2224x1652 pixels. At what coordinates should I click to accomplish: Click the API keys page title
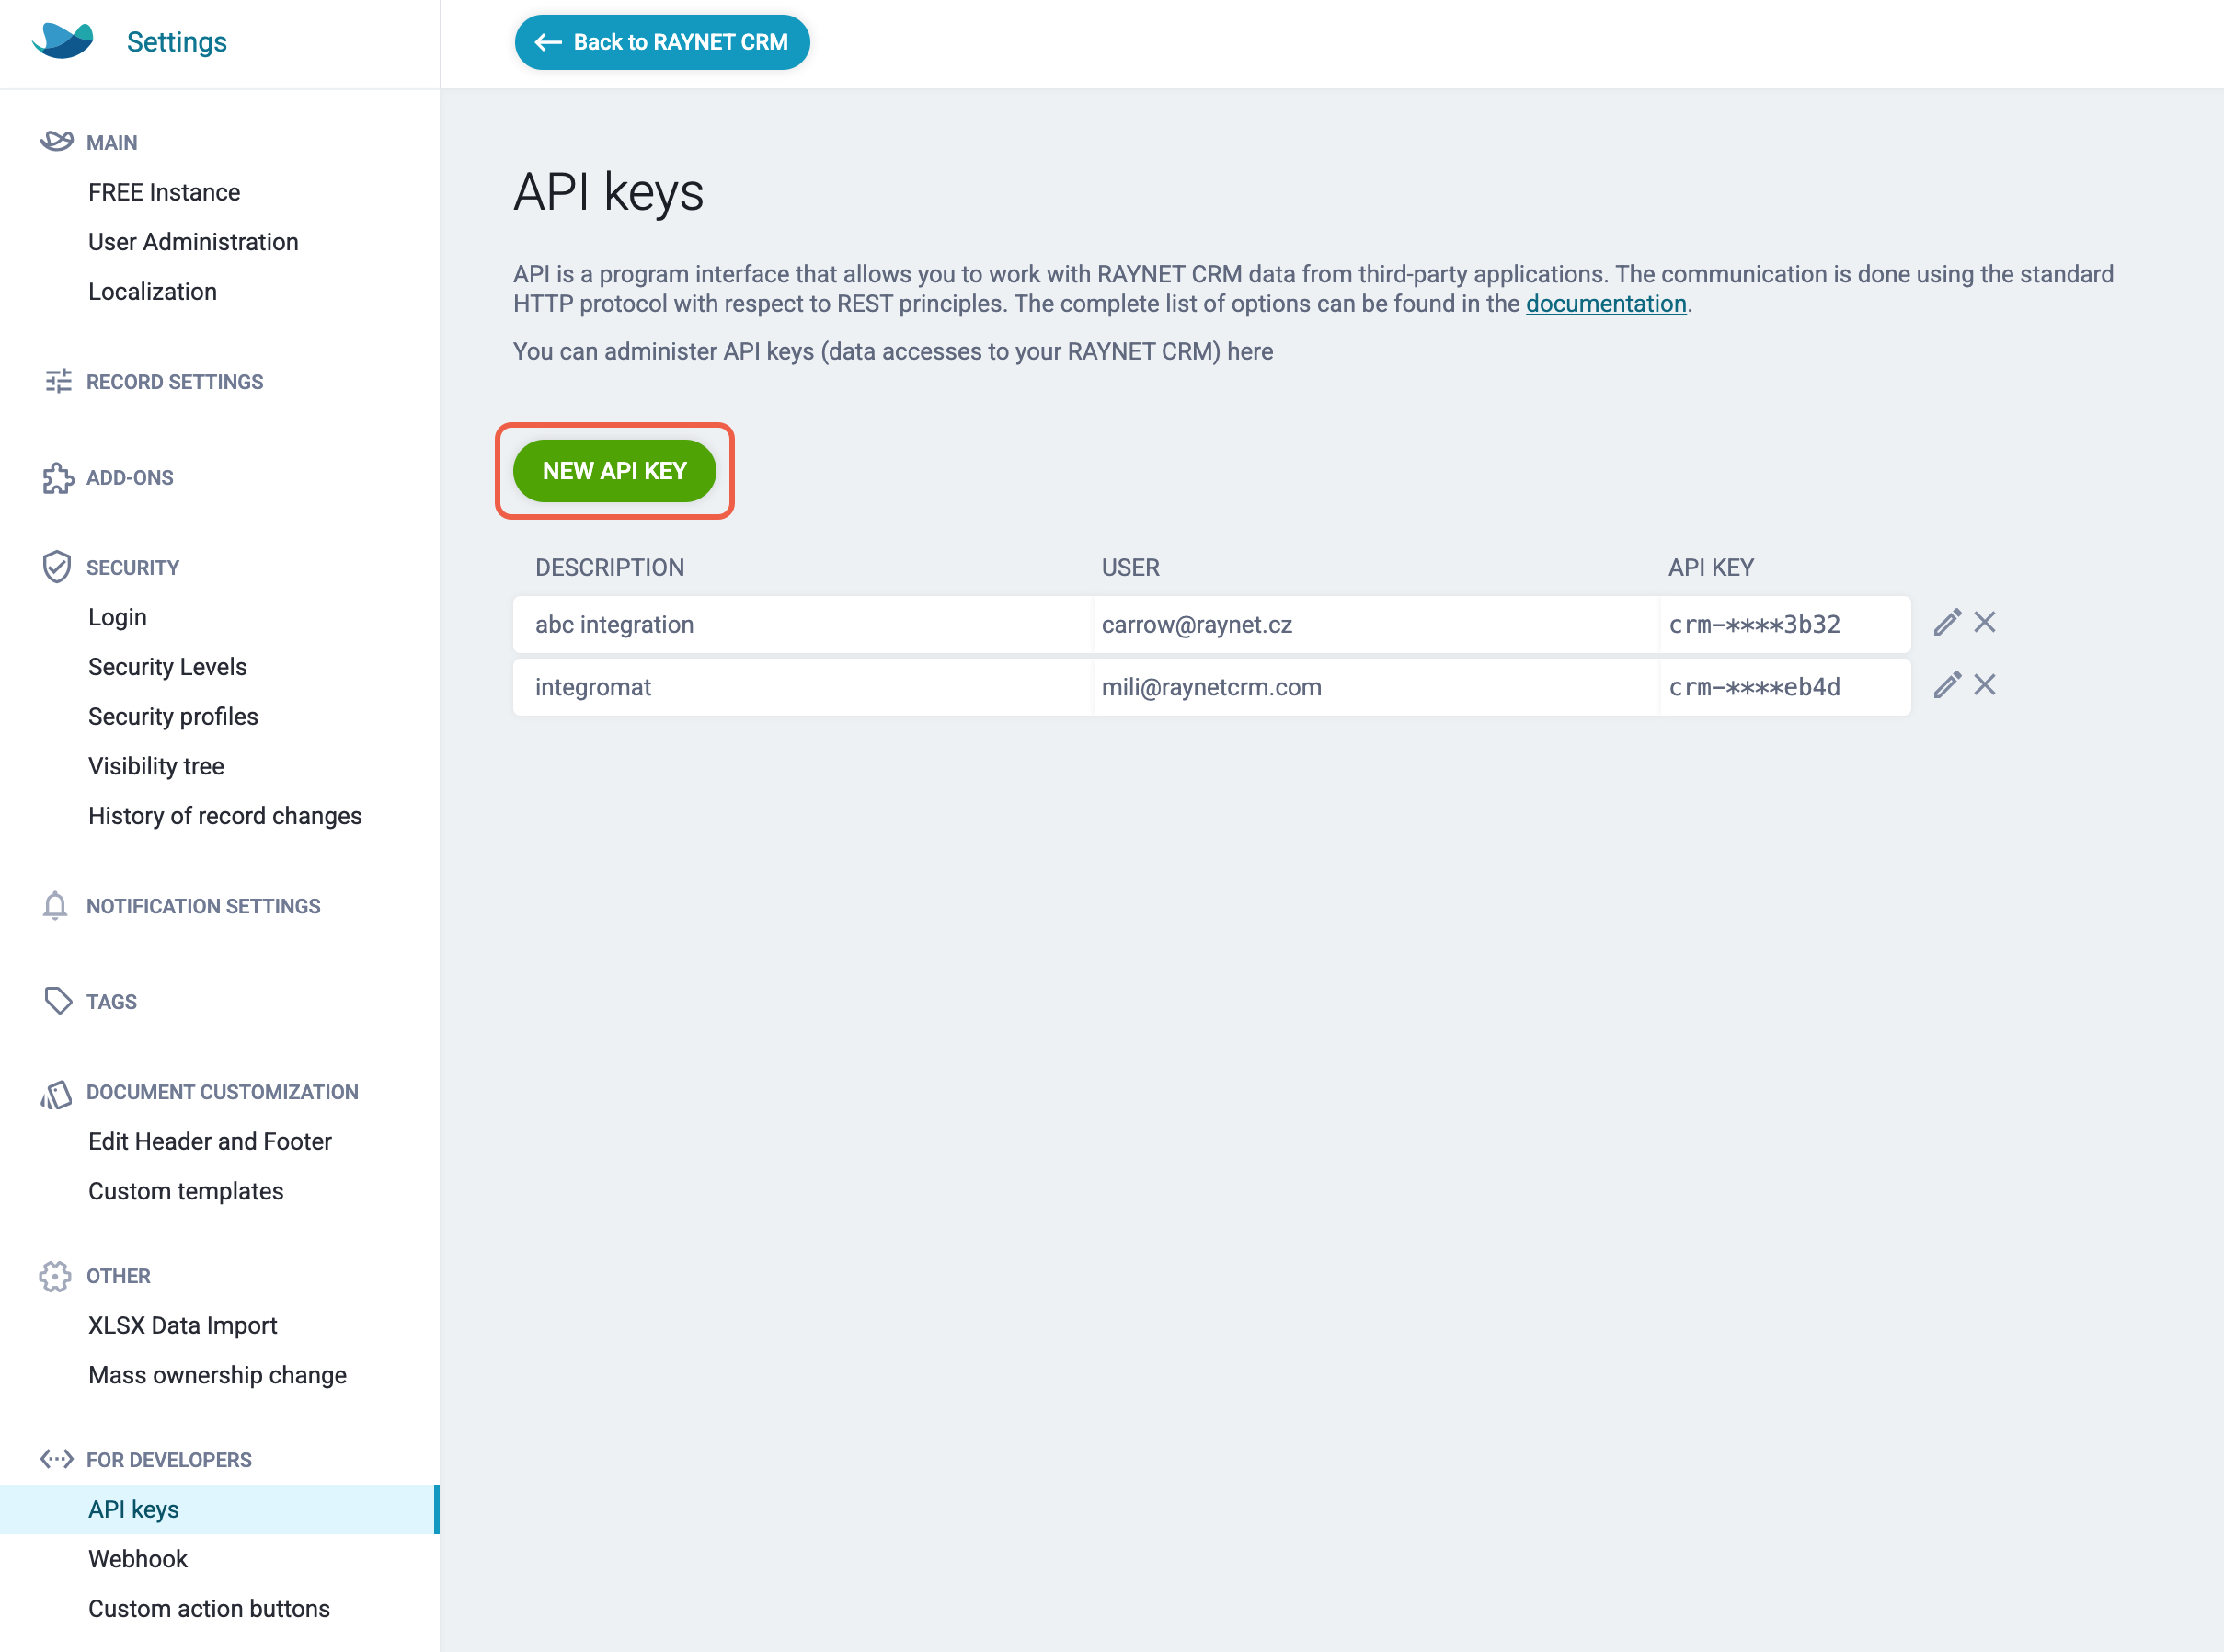[x=608, y=192]
